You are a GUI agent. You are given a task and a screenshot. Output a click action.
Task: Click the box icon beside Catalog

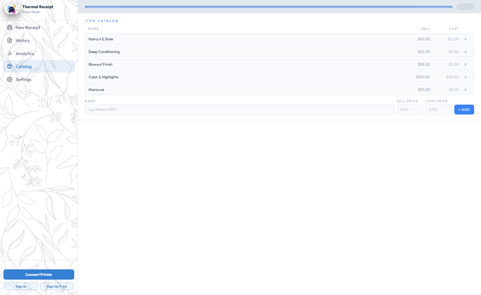pyautogui.click(x=10, y=66)
